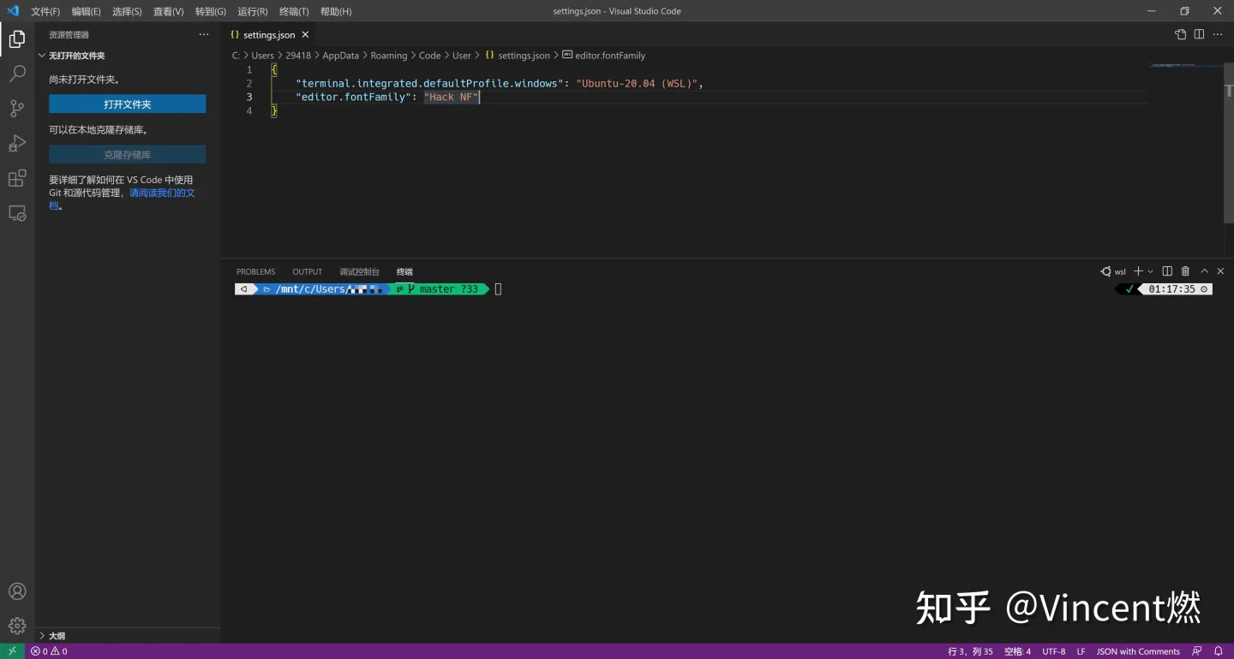Click the remote window indicator in status bar
1234x659 pixels.
pyautogui.click(x=12, y=651)
